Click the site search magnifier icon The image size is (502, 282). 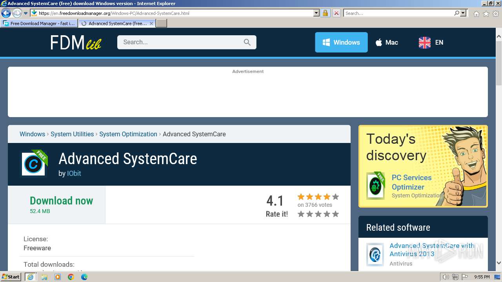(x=247, y=42)
